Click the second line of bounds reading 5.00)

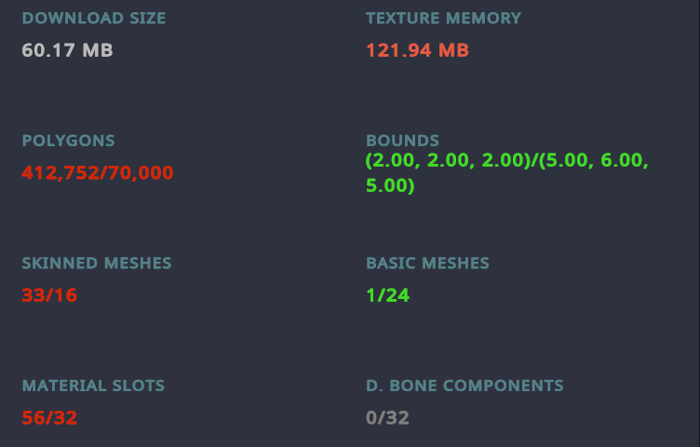[390, 185]
